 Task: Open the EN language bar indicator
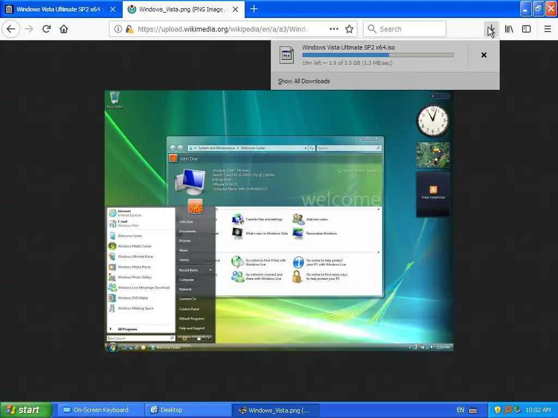(460, 410)
